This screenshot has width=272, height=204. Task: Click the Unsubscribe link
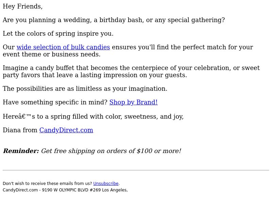(106, 184)
